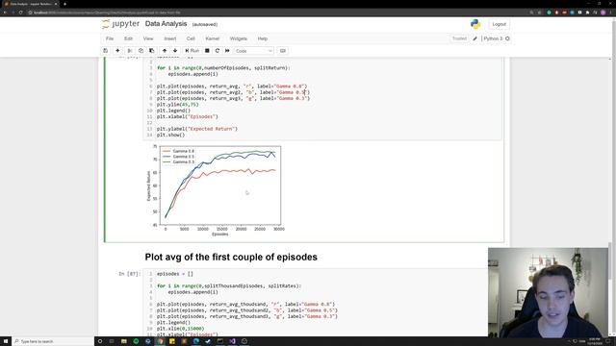Paste cells below icon in toolbar
Screen dimensions: 616x346
tap(152, 51)
